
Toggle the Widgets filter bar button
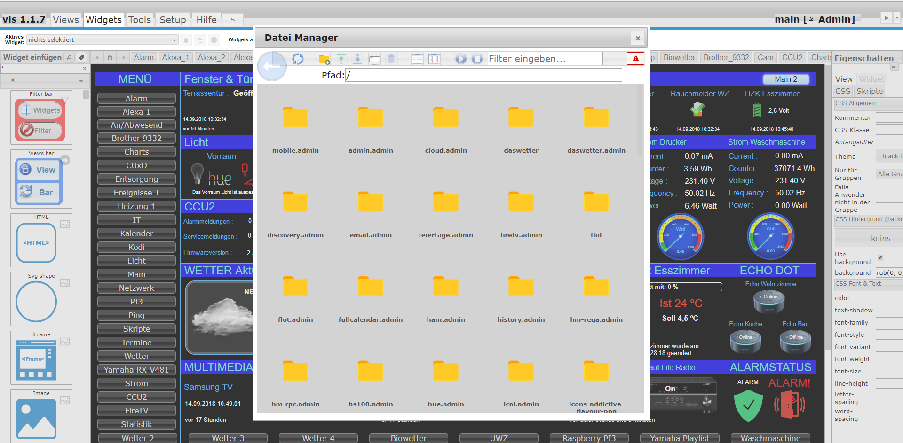coord(40,110)
